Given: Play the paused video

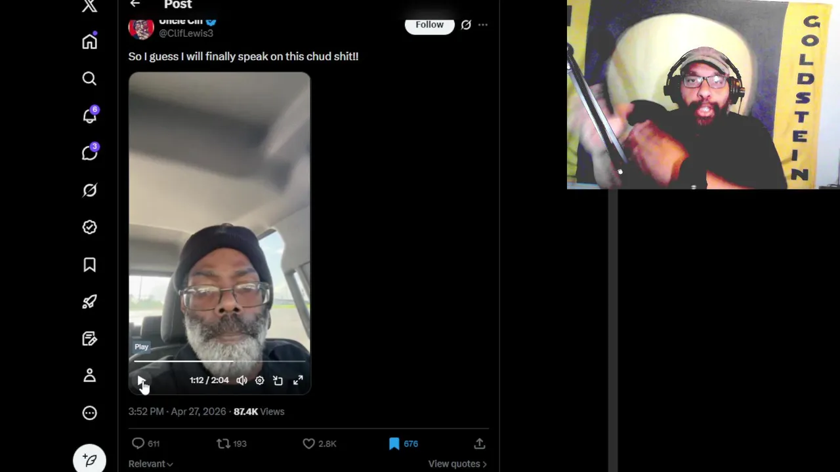Looking at the screenshot, I should click(x=142, y=380).
